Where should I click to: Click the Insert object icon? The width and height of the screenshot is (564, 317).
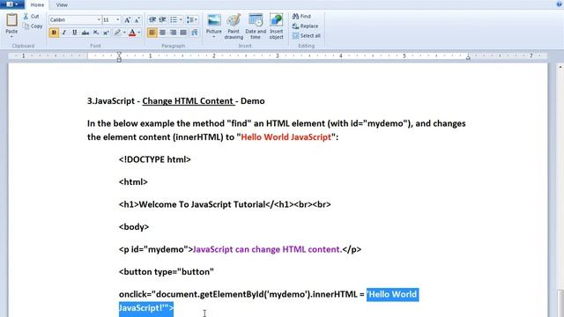(x=276, y=20)
